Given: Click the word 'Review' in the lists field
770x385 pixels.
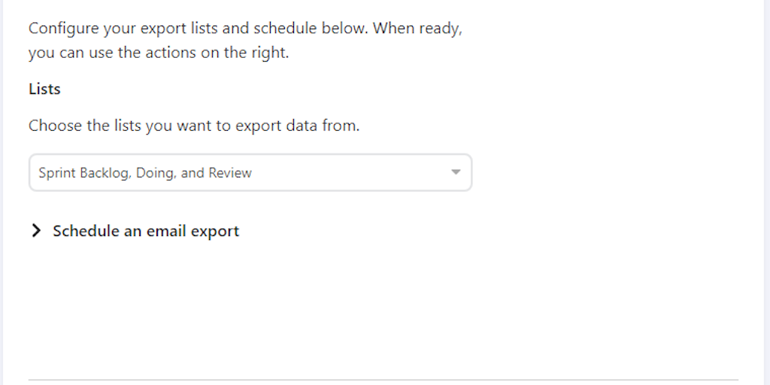Looking at the screenshot, I should (x=230, y=173).
